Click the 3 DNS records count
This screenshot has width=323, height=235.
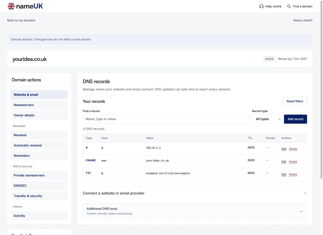coord(94,129)
